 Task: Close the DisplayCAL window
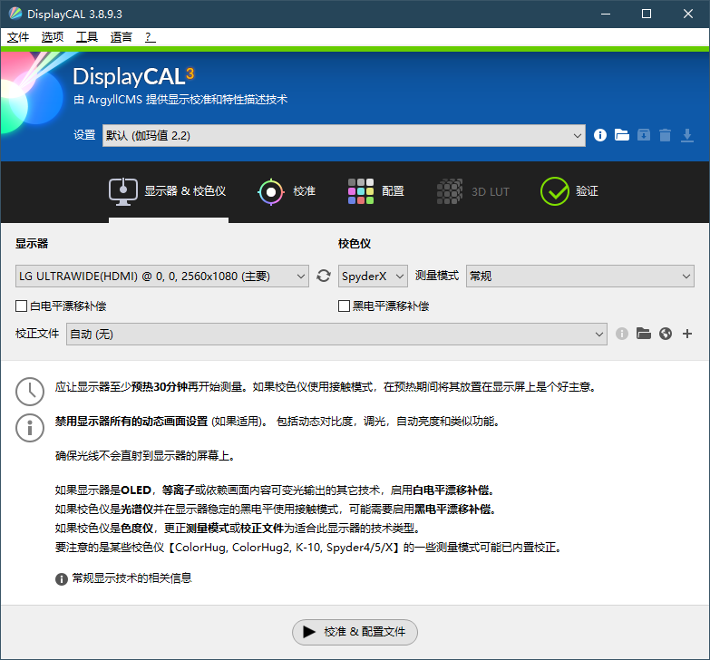click(x=688, y=14)
